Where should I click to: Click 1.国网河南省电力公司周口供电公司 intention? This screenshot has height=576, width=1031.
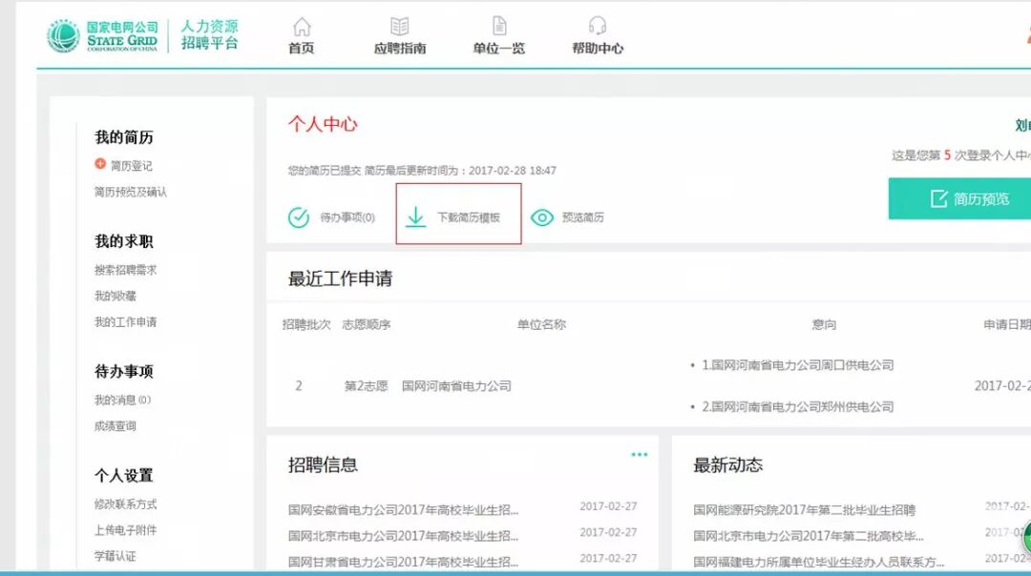(797, 365)
